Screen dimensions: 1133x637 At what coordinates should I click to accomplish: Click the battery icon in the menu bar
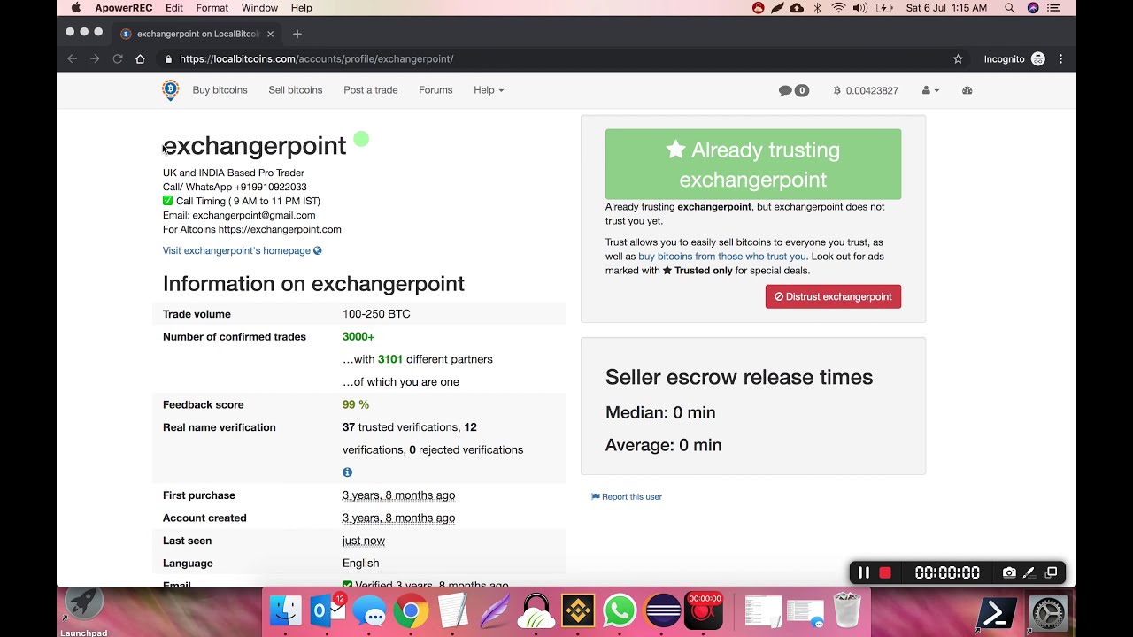point(884,8)
